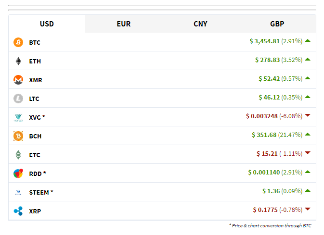
Task: Click the grey Litecoin LTC logo
Action: pyautogui.click(x=18, y=99)
